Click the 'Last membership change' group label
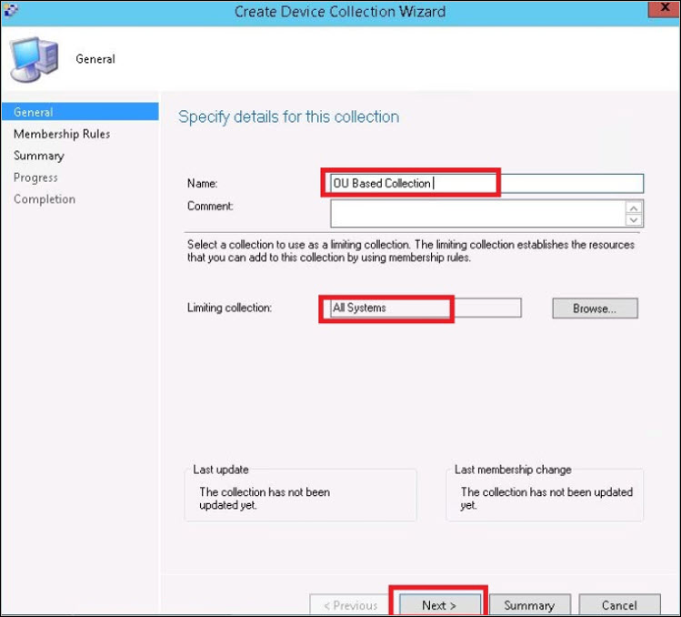 pyautogui.click(x=513, y=470)
